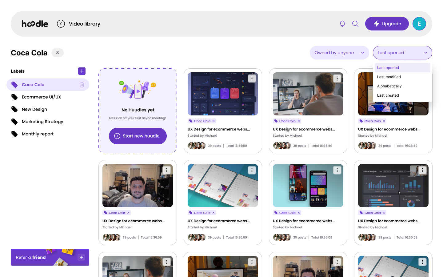The height and width of the screenshot is (277, 443).
Task: Open the man-at-iMac video thumbnail
Action: pyautogui.click(x=308, y=94)
